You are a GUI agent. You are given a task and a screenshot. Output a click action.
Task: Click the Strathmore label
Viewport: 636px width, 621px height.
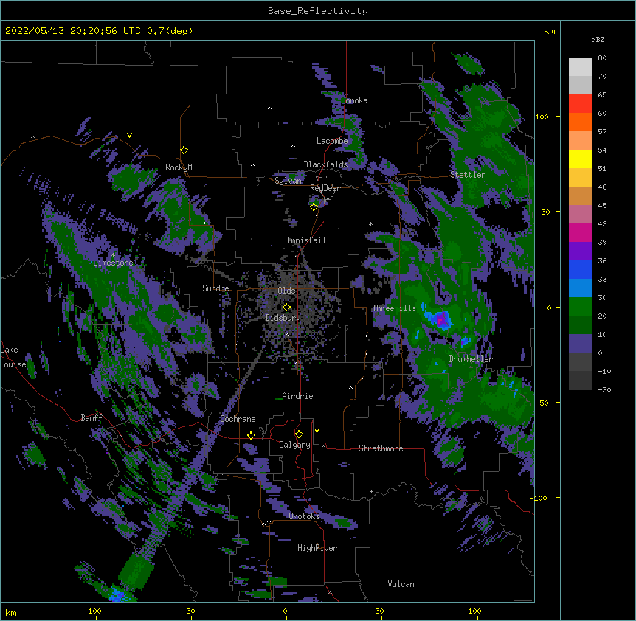click(381, 448)
